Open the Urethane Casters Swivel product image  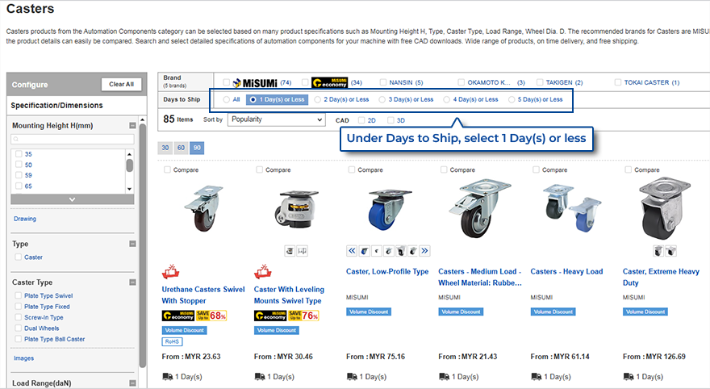[203, 208]
